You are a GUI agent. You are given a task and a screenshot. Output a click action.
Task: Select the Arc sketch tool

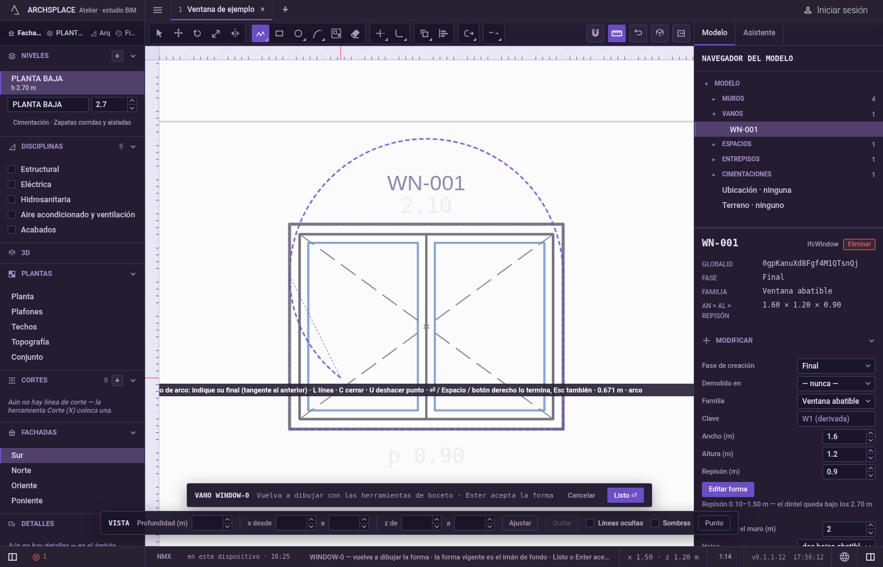(x=317, y=33)
